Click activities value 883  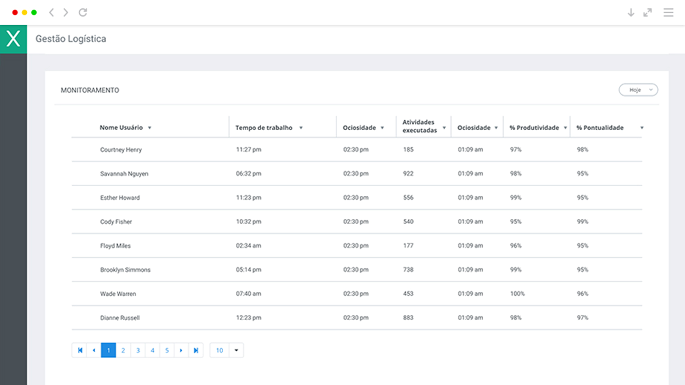pos(408,318)
